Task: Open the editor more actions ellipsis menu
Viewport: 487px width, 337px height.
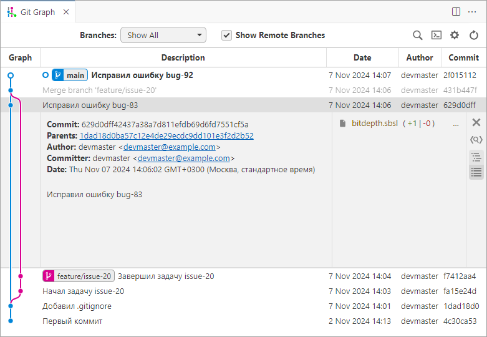Action: (x=472, y=12)
